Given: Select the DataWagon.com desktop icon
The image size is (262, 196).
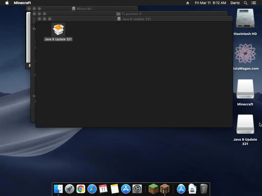Looking at the screenshot, I should pyautogui.click(x=245, y=53).
